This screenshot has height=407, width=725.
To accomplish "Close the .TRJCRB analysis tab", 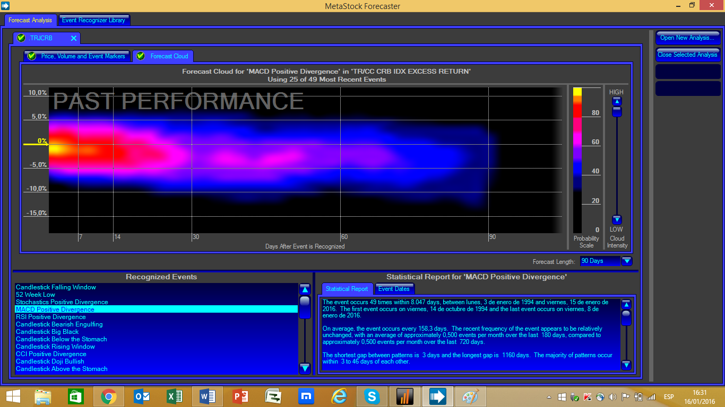I will click(x=74, y=38).
